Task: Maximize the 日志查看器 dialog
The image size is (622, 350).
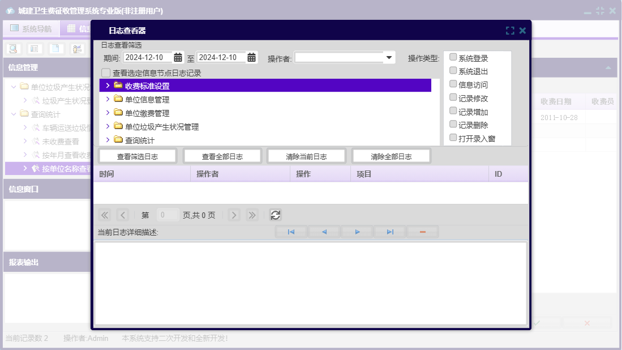Action: click(x=510, y=31)
